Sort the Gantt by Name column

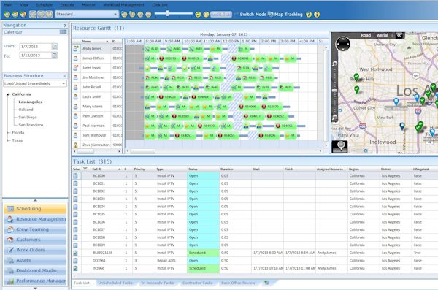(x=95, y=42)
